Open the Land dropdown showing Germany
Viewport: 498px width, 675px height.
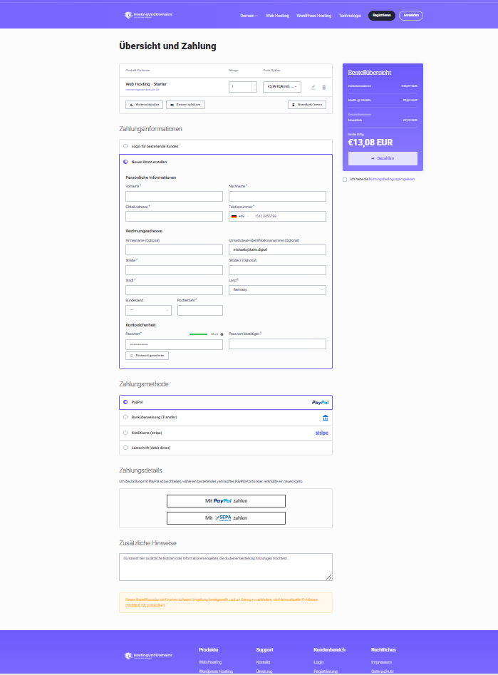277,290
